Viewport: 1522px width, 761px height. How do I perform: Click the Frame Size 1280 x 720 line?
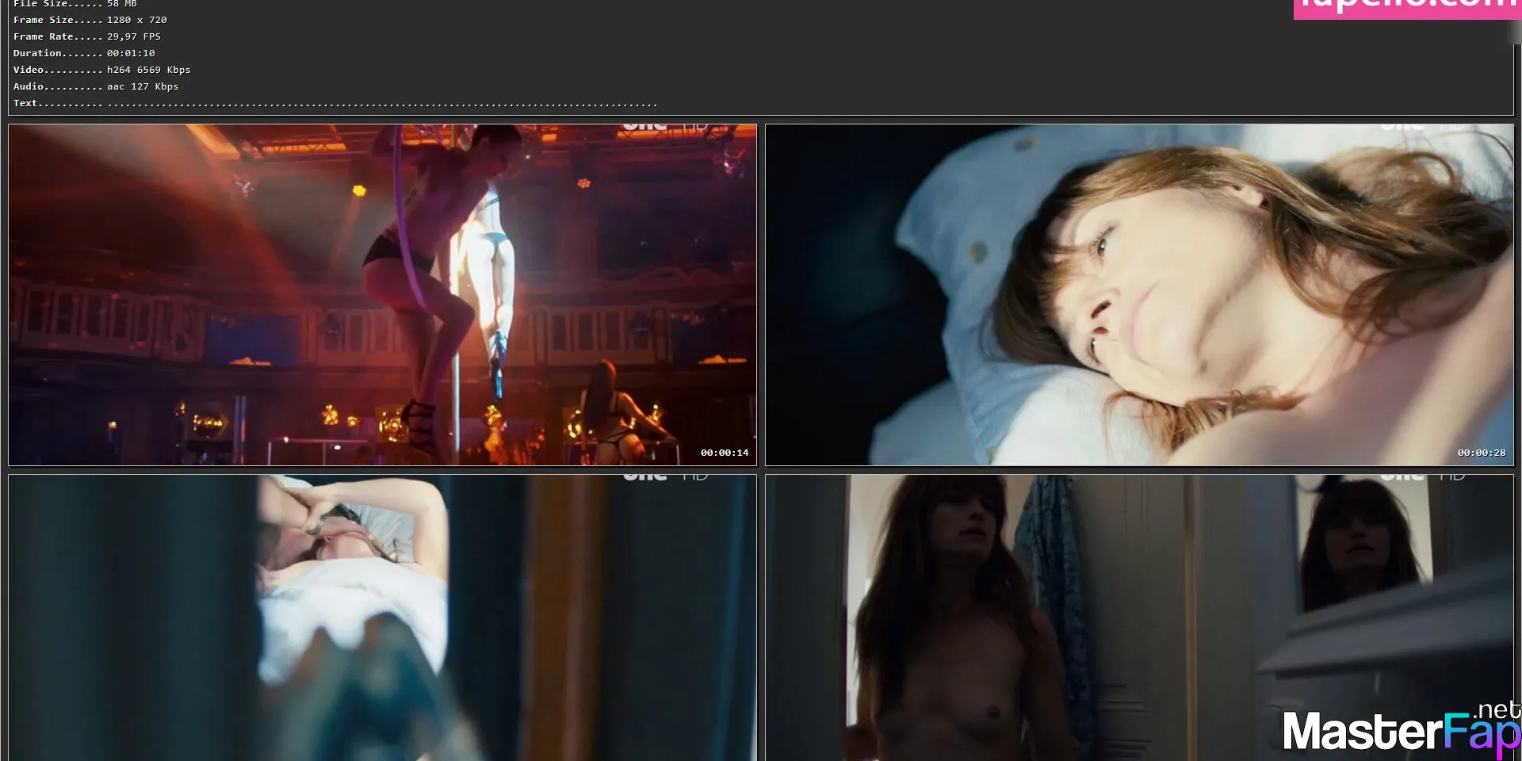coord(90,20)
